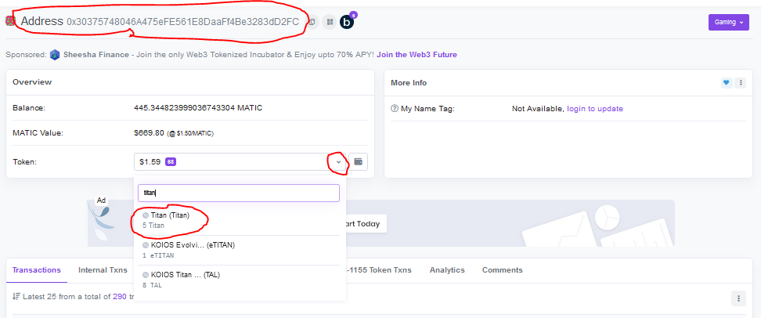The height and width of the screenshot is (318, 761).
Task: Click the Sheesha Finance logo icon
Action: tap(55, 55)
